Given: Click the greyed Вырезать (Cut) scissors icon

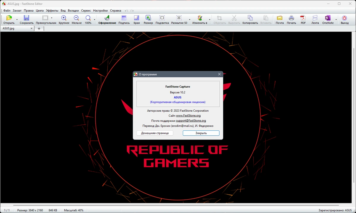Looking at the screenshot, I should [x=234, y=18].
